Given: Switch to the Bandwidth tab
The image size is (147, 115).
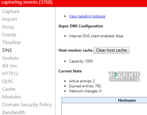Looking at the screenshot, I should tap(14, 113).
